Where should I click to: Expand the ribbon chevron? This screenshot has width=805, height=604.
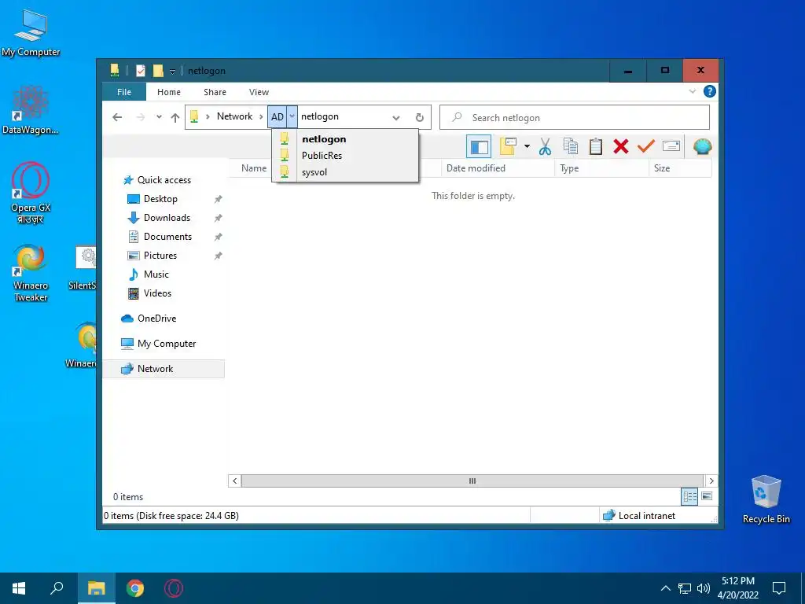[x=692, y=91]
